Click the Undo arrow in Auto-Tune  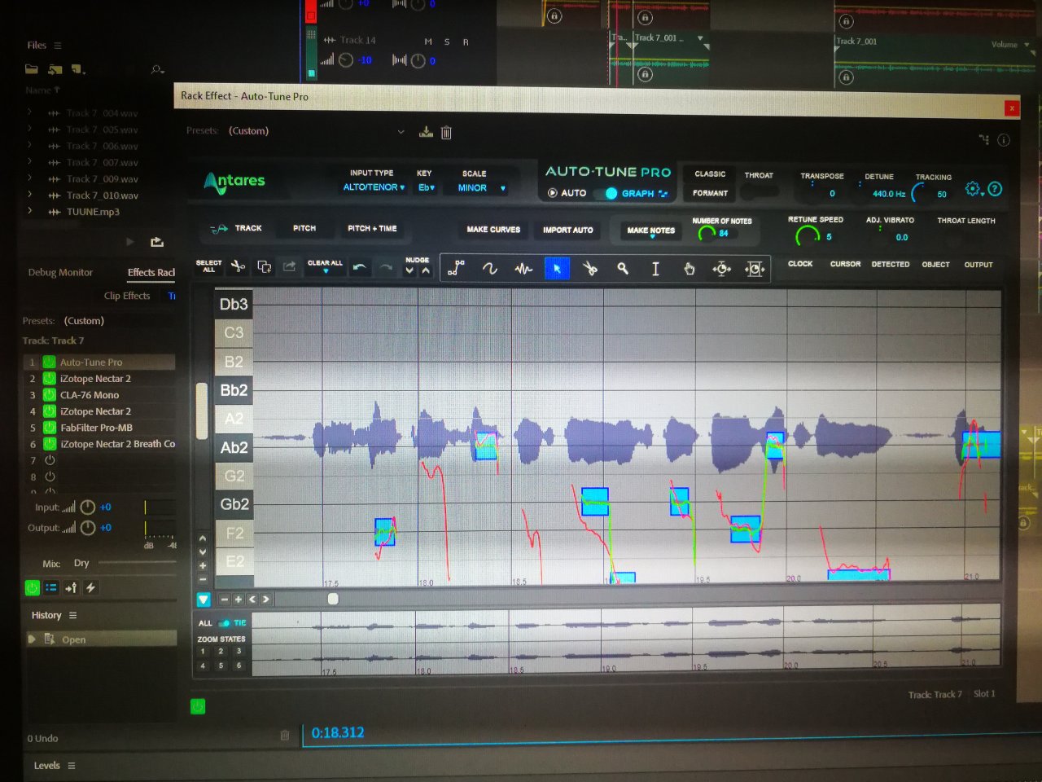tap(359, 266)
